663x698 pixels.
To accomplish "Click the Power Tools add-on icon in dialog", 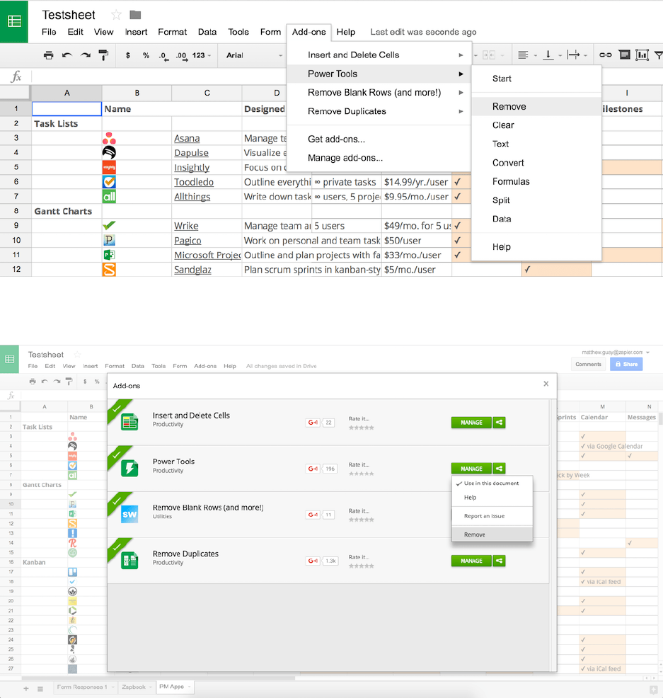I will (x=129, y=469).
